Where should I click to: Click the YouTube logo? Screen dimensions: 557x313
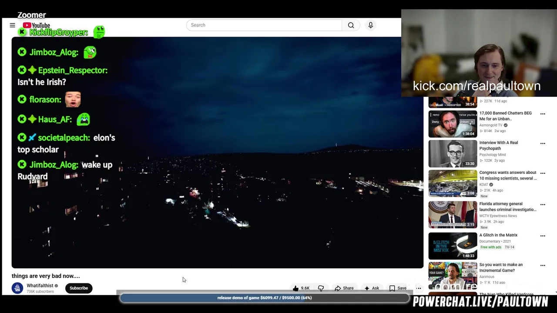click(x=37, y=26)
